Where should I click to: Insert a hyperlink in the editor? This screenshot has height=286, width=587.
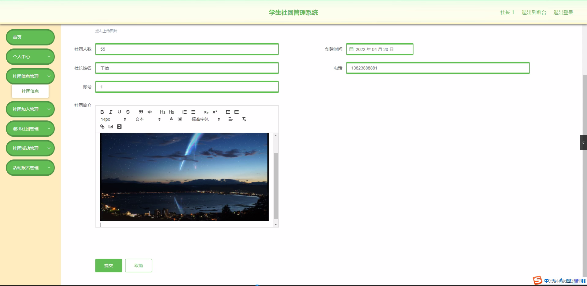click(102, 127)
